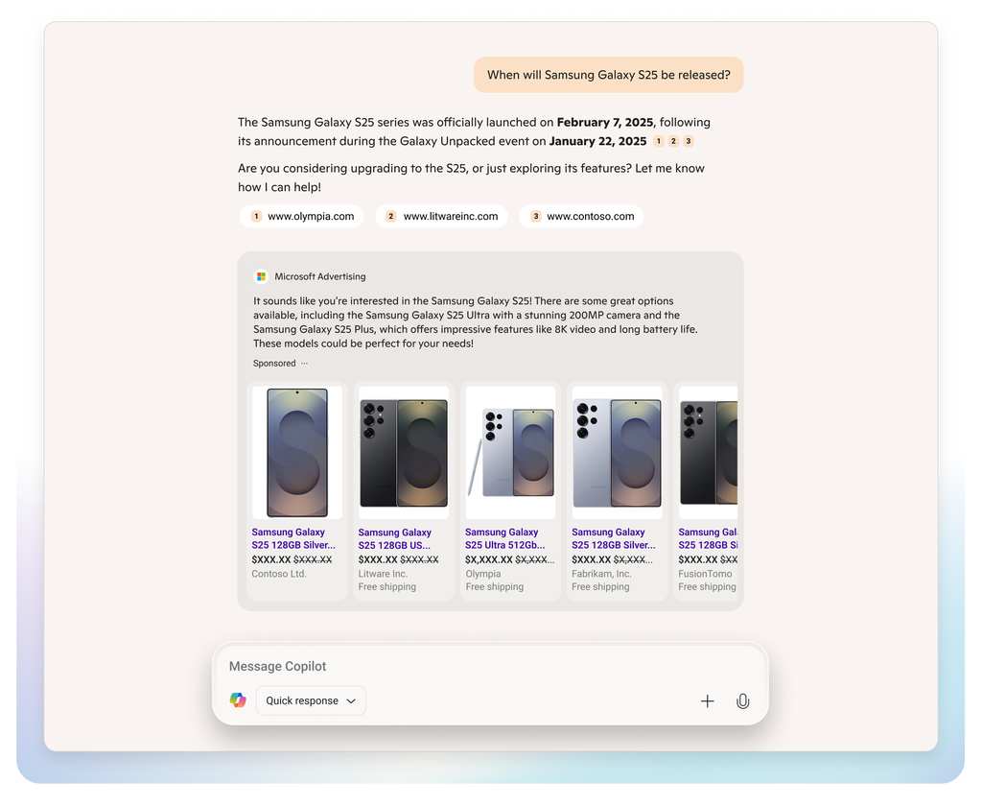Expand the Sponsored ellipsis options
Viewport: 982px width, 806px height.
tap(303, 363)
